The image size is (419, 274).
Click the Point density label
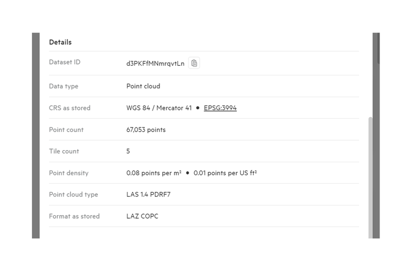click(69, 173)
